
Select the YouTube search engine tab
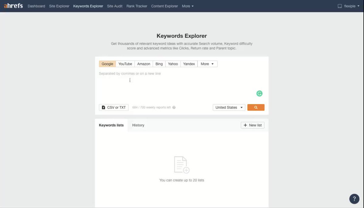(x=125, y=64)
